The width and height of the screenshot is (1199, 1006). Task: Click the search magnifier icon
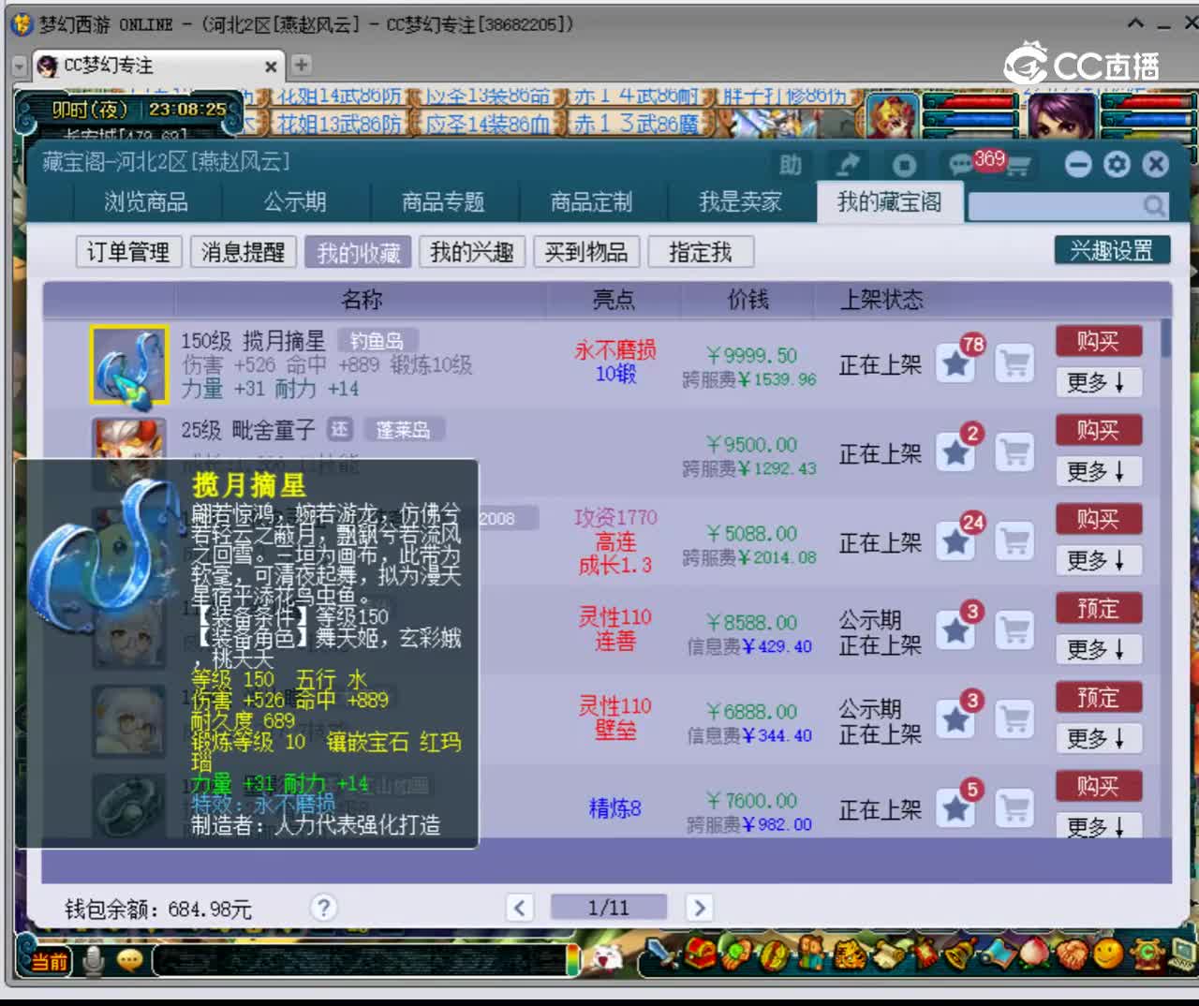[x=1154, y=205]
